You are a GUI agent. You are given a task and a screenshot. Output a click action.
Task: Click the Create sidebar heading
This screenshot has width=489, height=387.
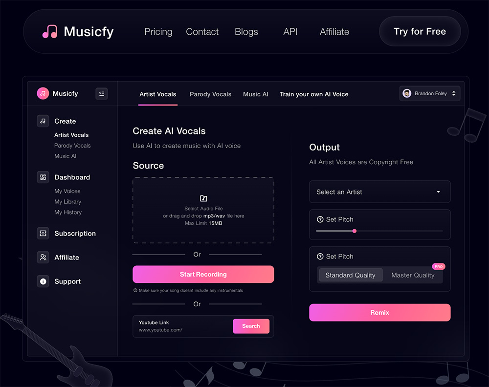pos(65,121)
